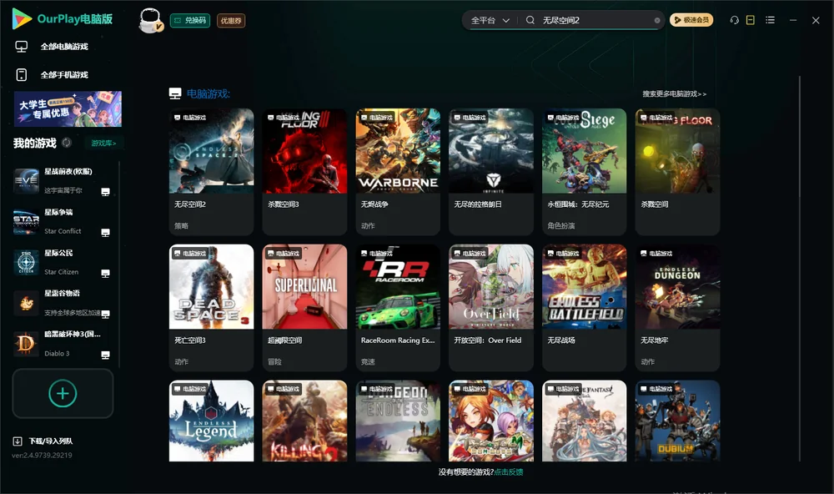Open the 无烬战争 Warborne game card
The width and height of the screenshot is (834, 494).
tap(398, 171)
